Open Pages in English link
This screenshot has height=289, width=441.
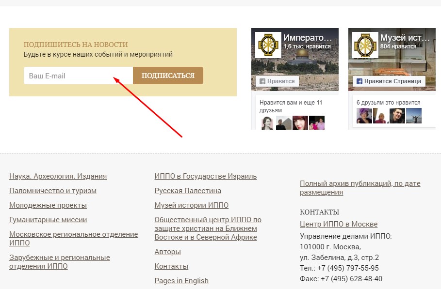(181, 281)
